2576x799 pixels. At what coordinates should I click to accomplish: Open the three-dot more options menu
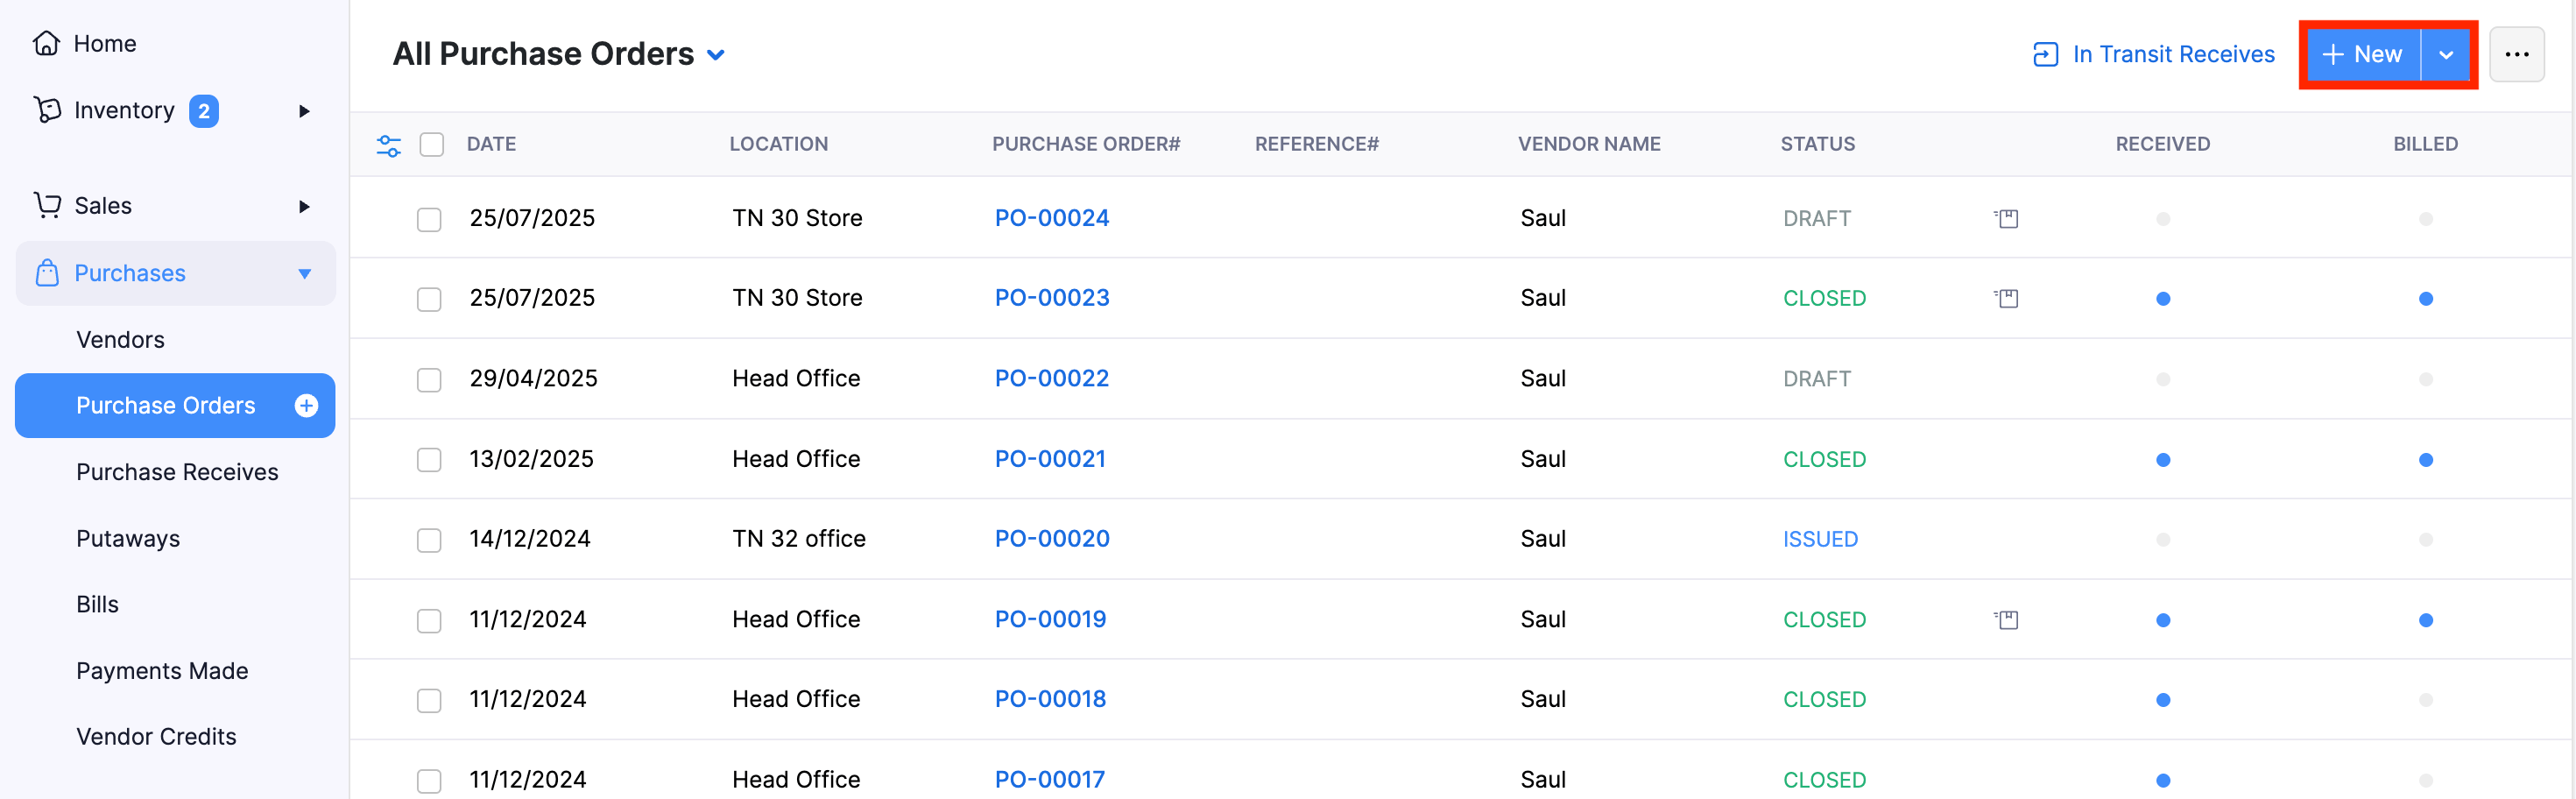coord(2516,54)
